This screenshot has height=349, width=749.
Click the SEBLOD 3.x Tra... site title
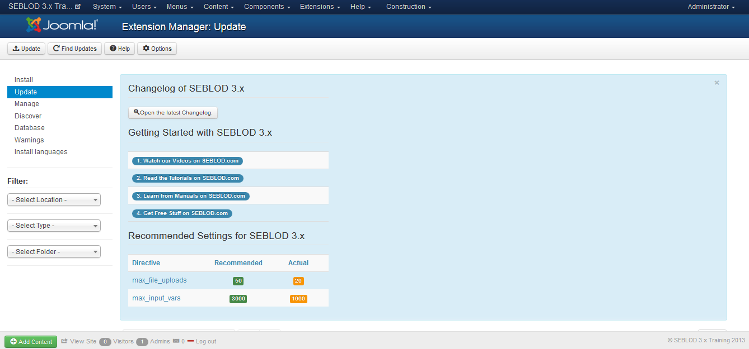point(40,7)
